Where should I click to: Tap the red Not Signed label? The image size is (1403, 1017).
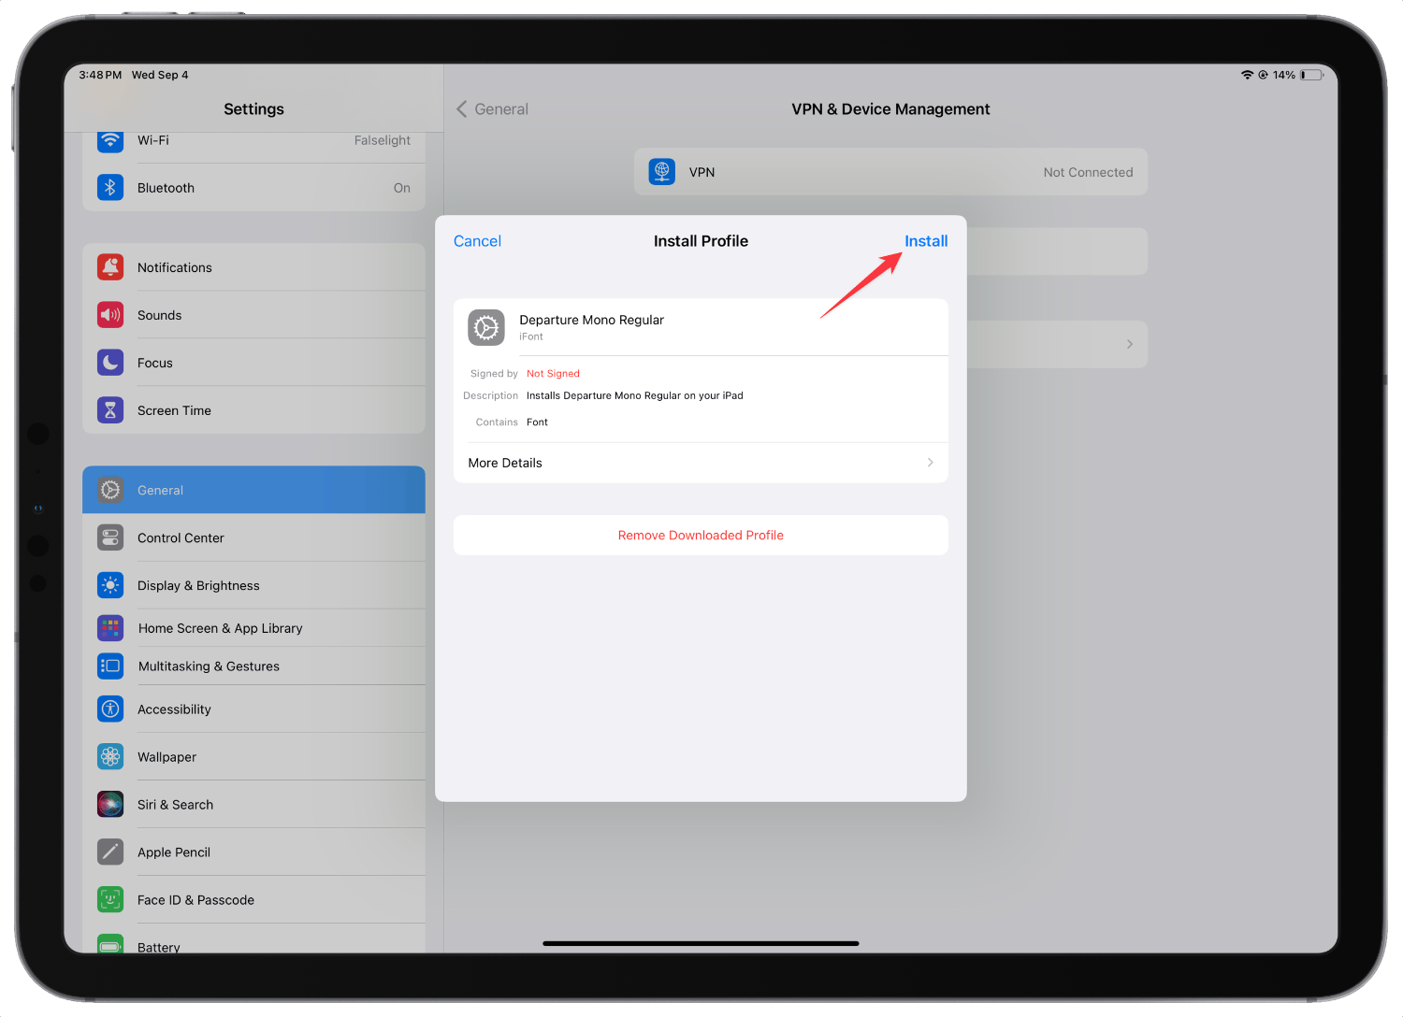553,373
